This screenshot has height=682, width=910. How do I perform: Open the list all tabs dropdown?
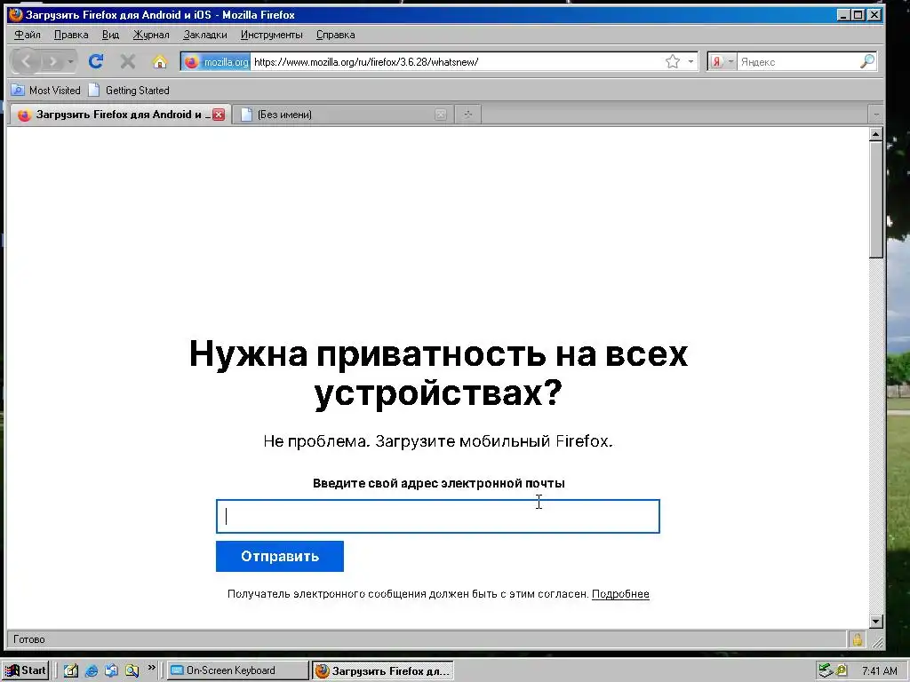(875, 115)
